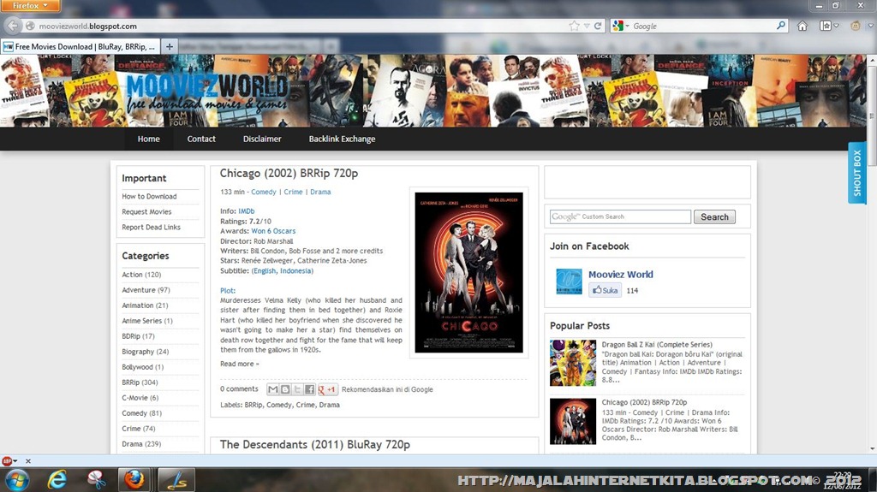Click the Mooviez World Facebook logo thumbnail

click(x=569, y=282)
